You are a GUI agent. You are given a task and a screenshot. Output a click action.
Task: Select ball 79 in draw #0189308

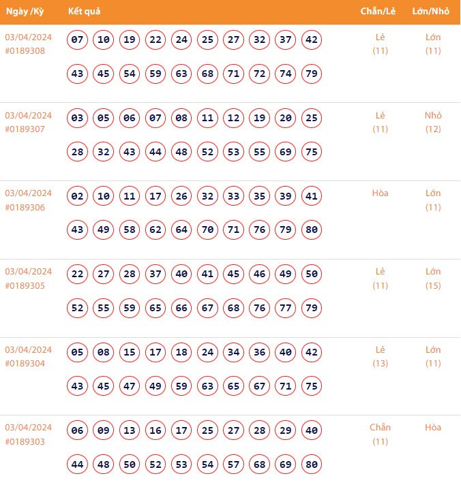pyautogui.click(x=312, y=74)
